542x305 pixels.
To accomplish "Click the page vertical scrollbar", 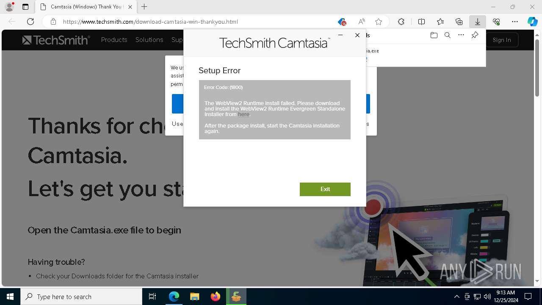I will click(x=537, y=68).
